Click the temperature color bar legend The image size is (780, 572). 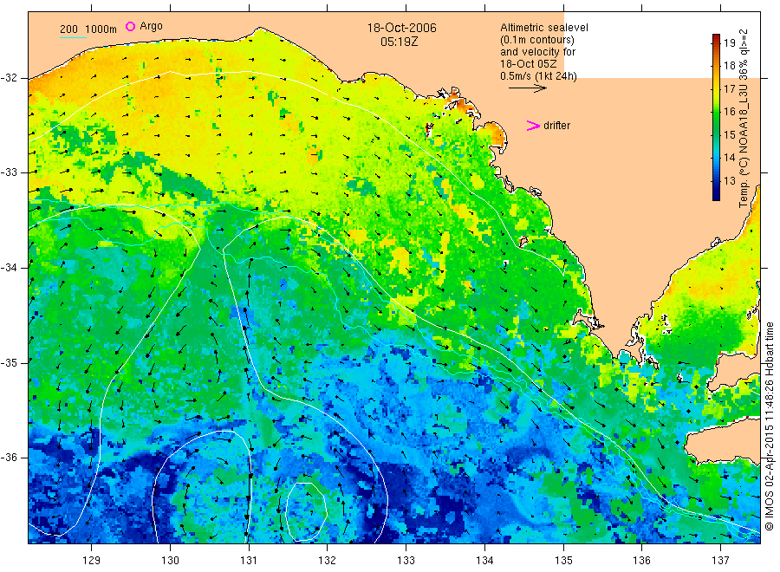[x=717, y=117]
